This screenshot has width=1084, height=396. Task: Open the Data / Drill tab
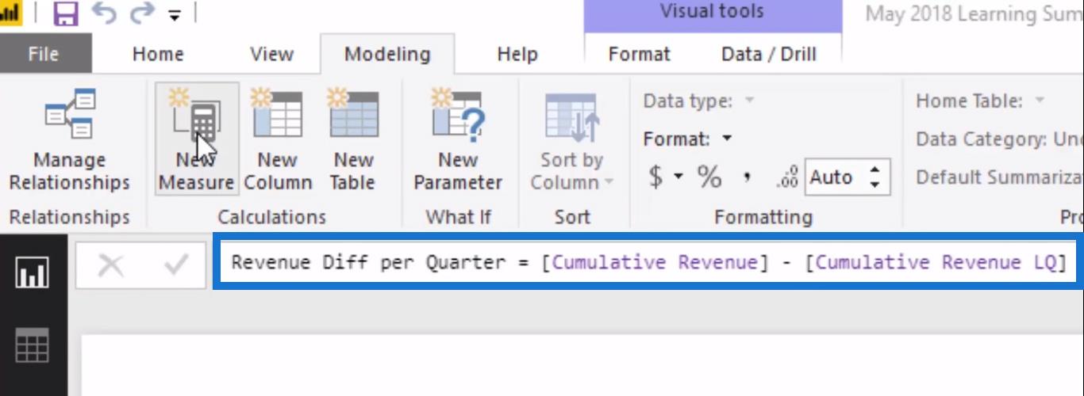[769, 54]
